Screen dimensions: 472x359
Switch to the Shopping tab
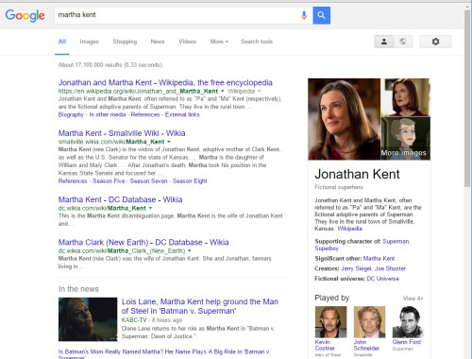125,42
